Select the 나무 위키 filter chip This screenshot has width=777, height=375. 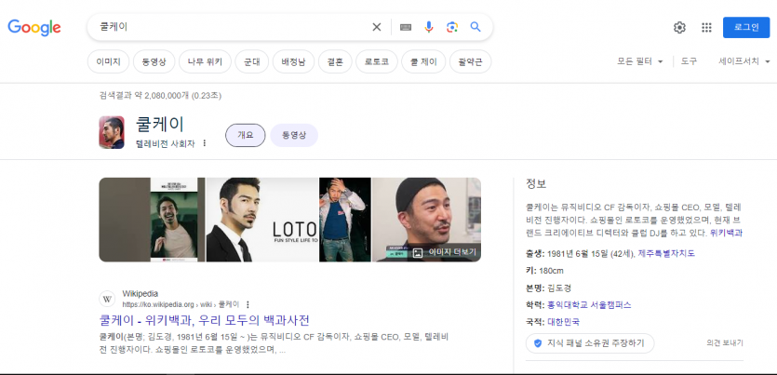coord(205,62)
